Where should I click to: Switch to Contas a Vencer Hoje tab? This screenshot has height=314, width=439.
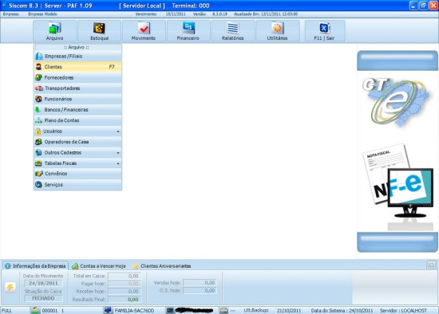tap(99, 266)
